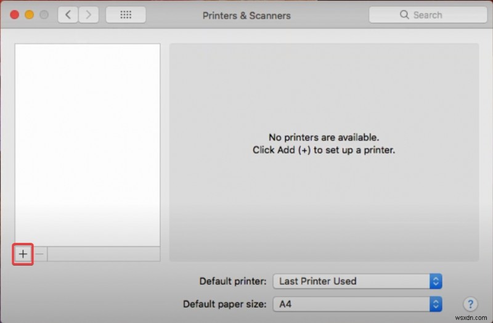Show all preferences via the grid icon

click(x=126, y=15)
